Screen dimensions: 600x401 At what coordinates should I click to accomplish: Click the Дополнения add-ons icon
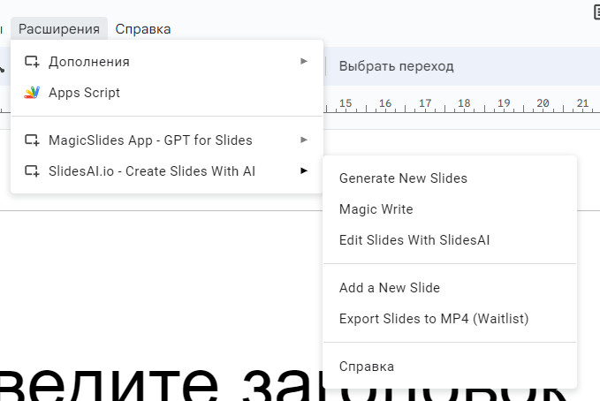[32, 62]
